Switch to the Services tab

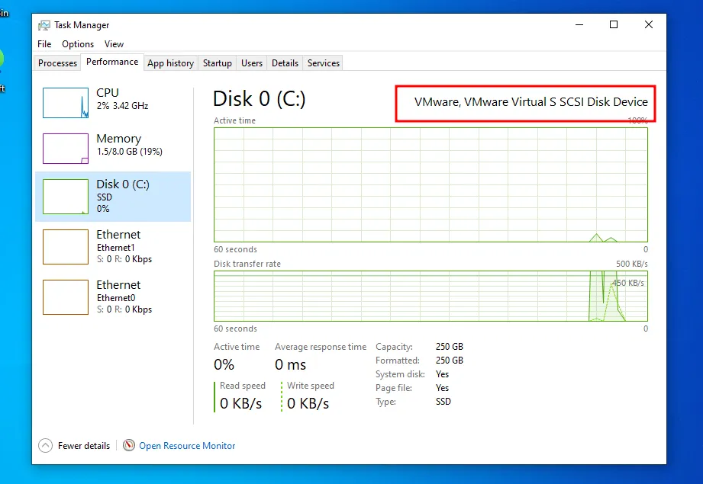324,63
